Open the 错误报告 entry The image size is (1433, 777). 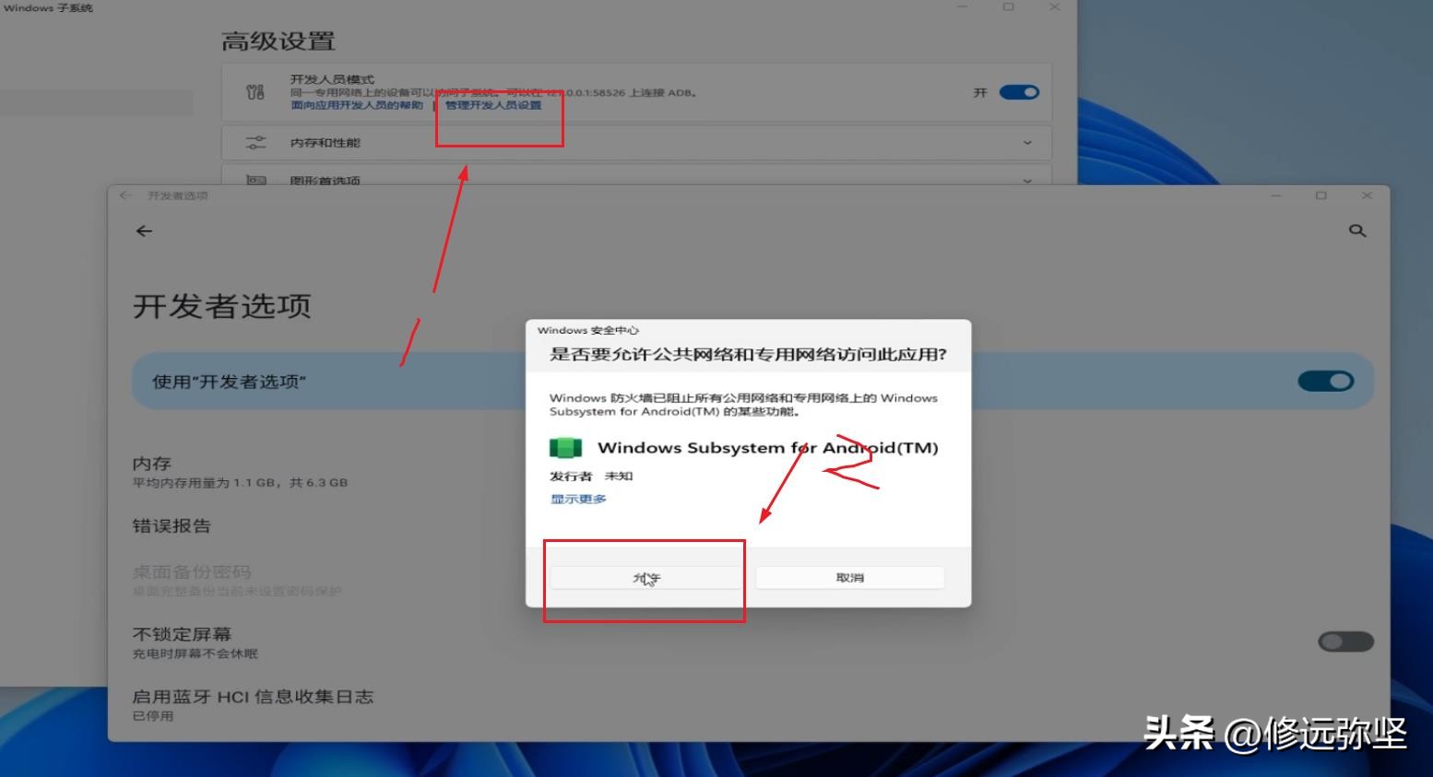(x=172, y=526)
